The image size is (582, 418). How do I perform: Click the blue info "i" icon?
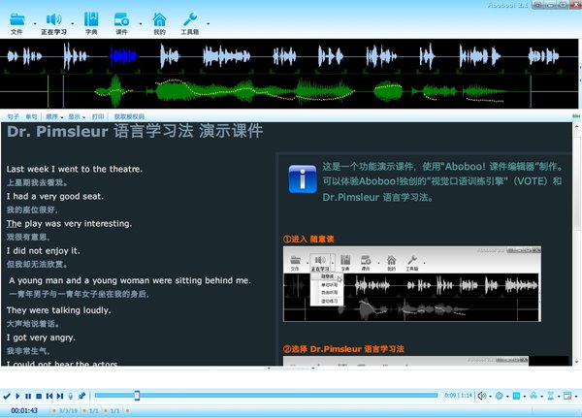pos(303,178)
